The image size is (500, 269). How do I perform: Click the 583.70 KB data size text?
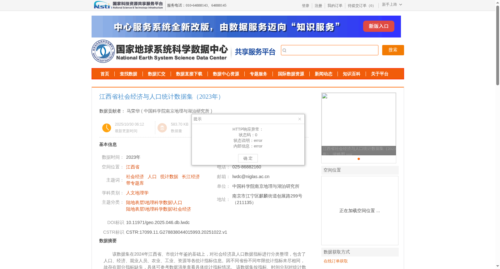pos(180,124)
